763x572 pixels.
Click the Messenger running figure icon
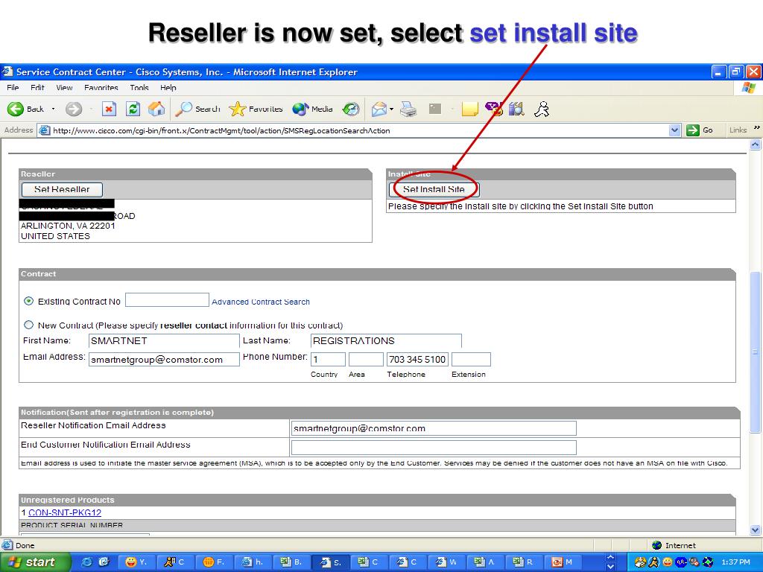click(542, 109)
